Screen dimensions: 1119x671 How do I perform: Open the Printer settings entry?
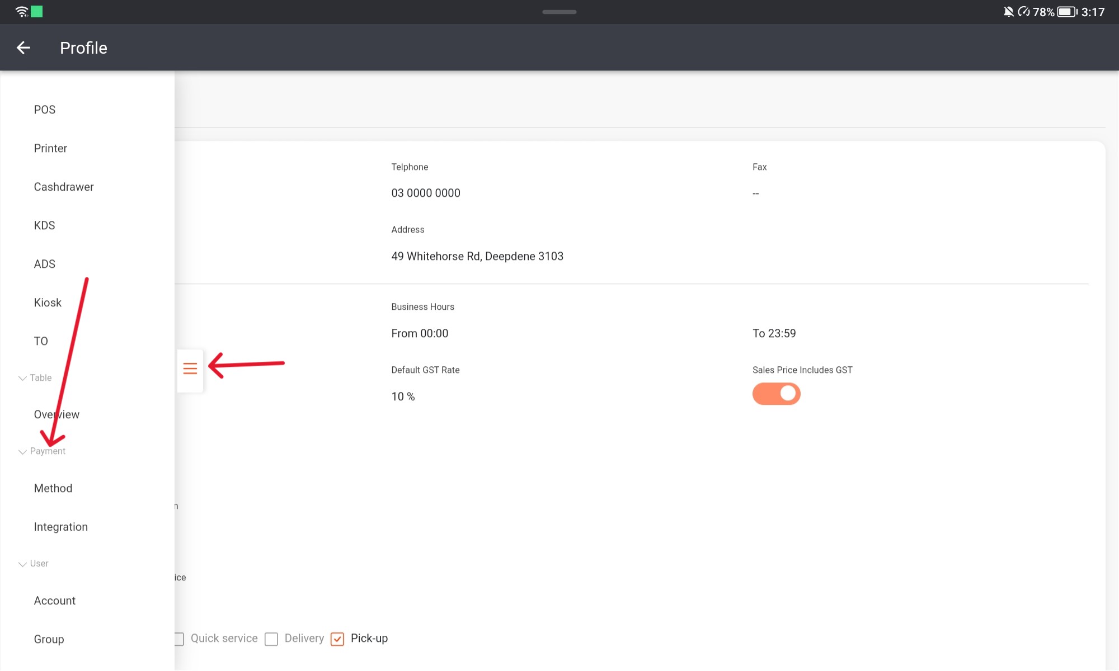pos(50,148)
